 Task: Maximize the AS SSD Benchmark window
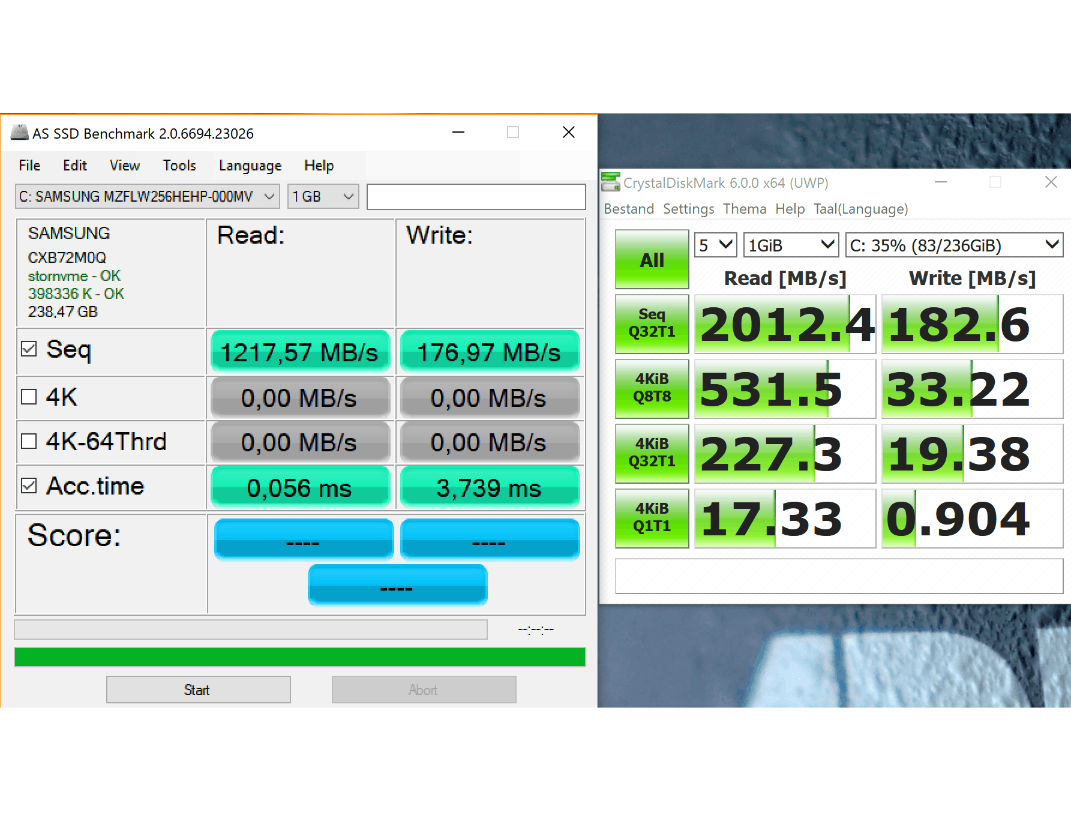513,133
